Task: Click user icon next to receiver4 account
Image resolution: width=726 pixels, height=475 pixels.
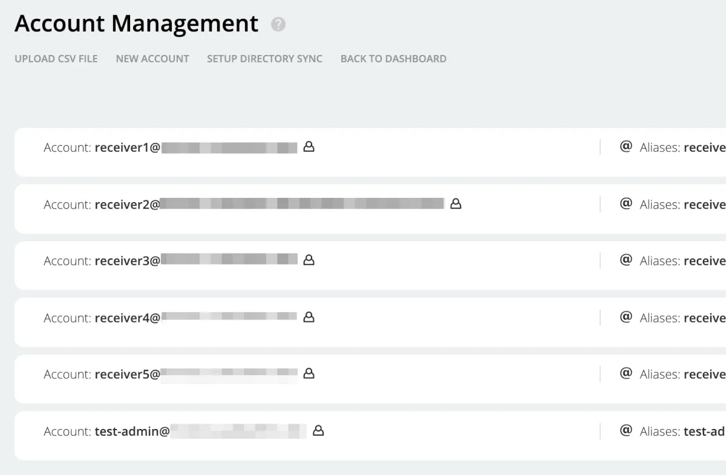Action: coord(309,317)
